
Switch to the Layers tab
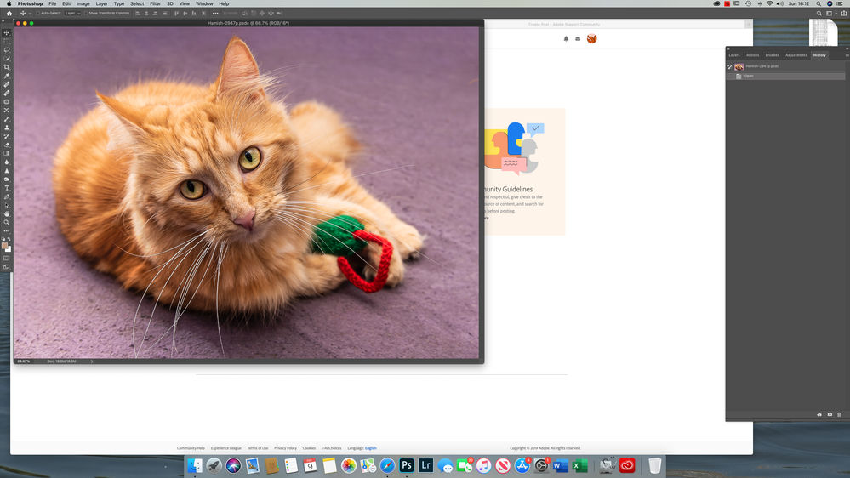(734, 54)
